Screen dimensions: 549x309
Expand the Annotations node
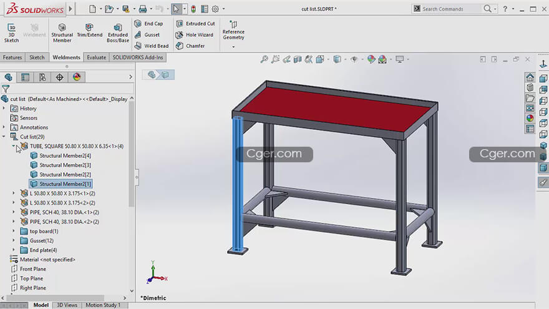4,127
